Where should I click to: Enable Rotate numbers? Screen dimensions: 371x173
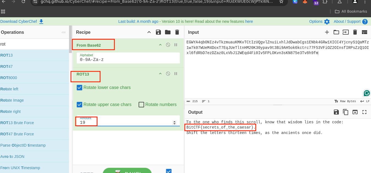[141, 105]
